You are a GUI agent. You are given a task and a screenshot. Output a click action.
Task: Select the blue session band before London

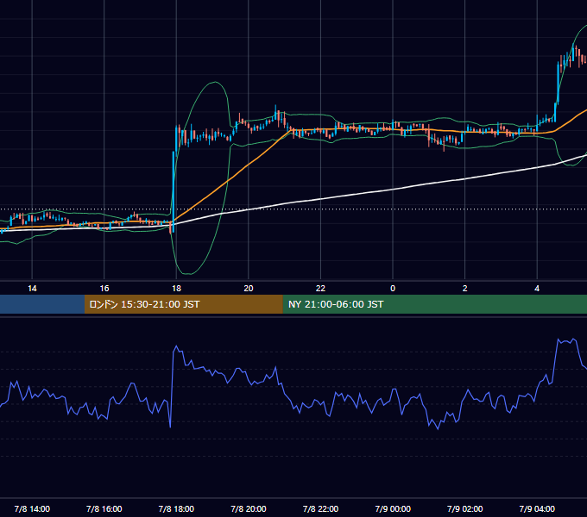coord(42,304)
